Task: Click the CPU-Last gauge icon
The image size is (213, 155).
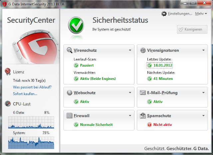Action: 8,104
